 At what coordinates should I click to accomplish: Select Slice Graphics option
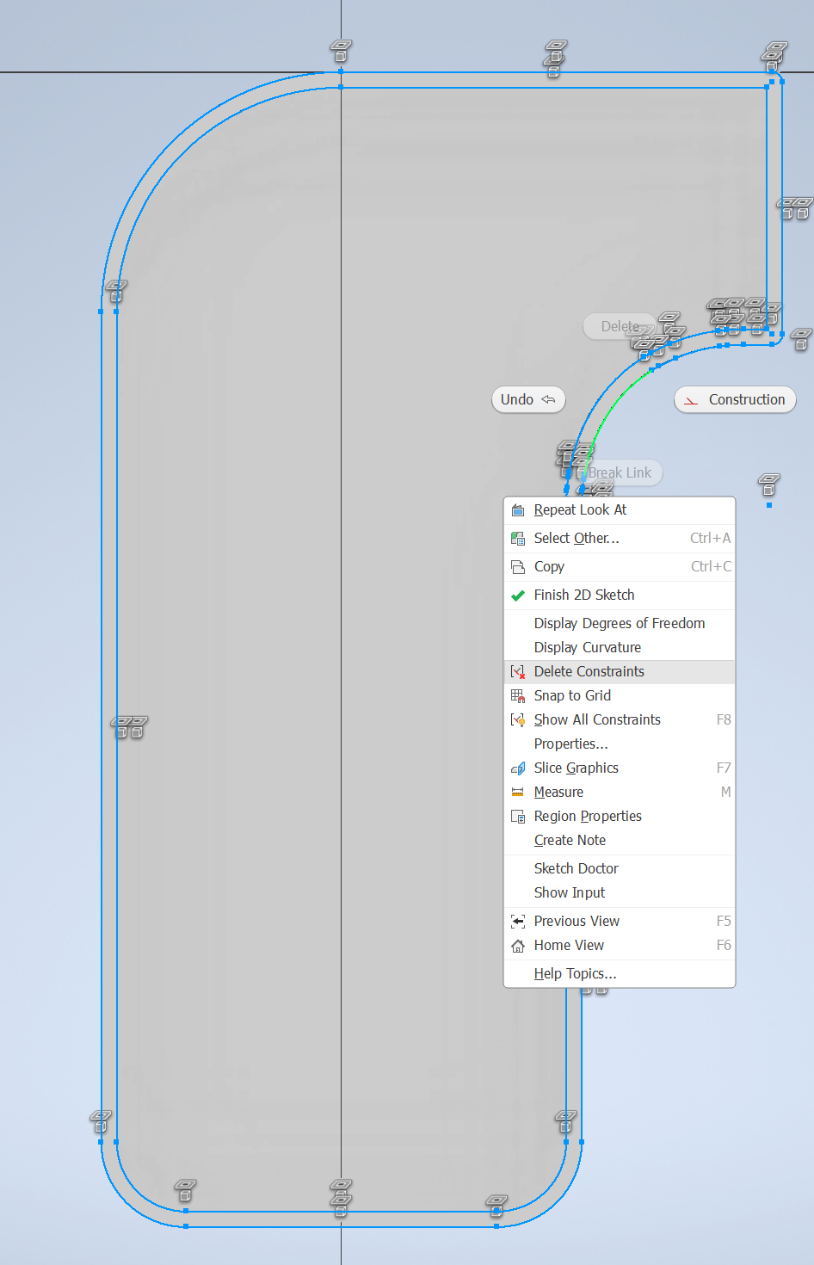click(620, 768)
